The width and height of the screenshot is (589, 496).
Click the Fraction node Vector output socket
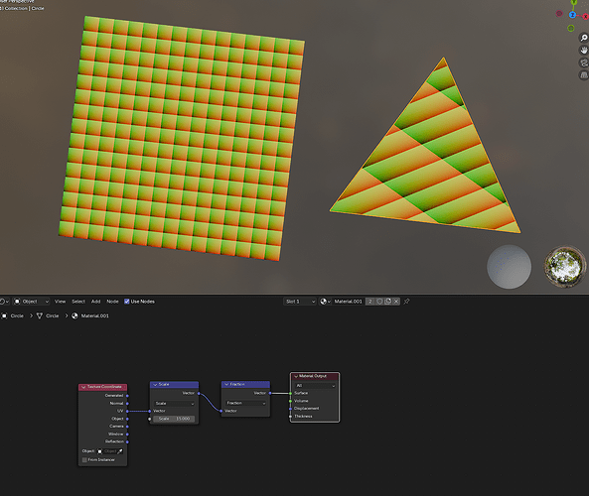[x=270, y=393]
